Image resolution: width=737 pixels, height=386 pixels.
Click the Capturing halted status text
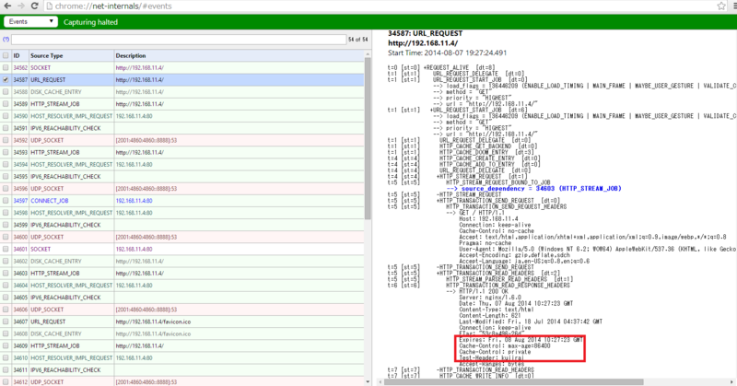[x=90, y=22]
